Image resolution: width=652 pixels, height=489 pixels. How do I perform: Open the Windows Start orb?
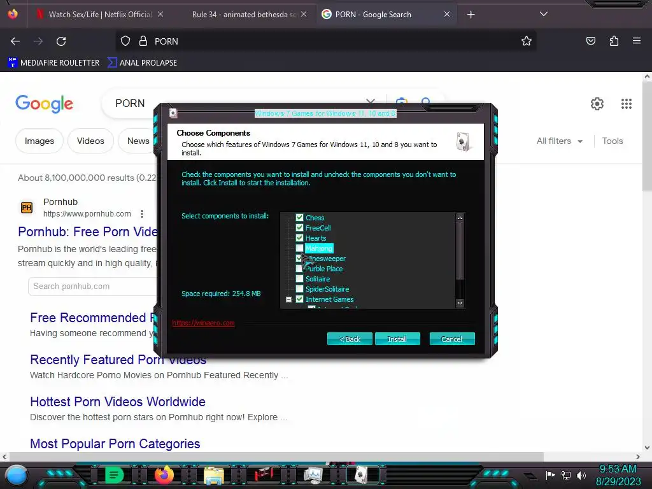tap(17, 475)
